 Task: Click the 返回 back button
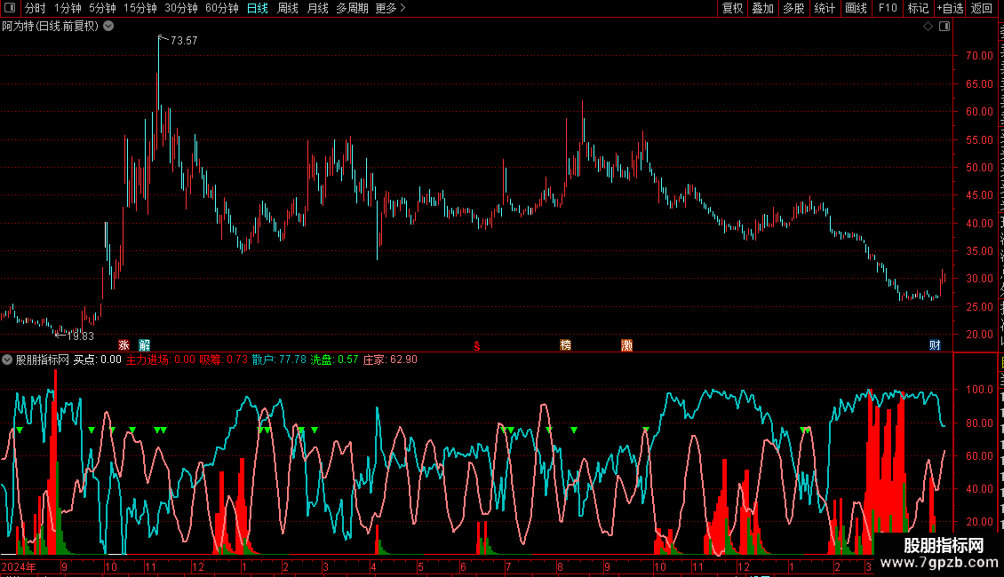point(981,8)
